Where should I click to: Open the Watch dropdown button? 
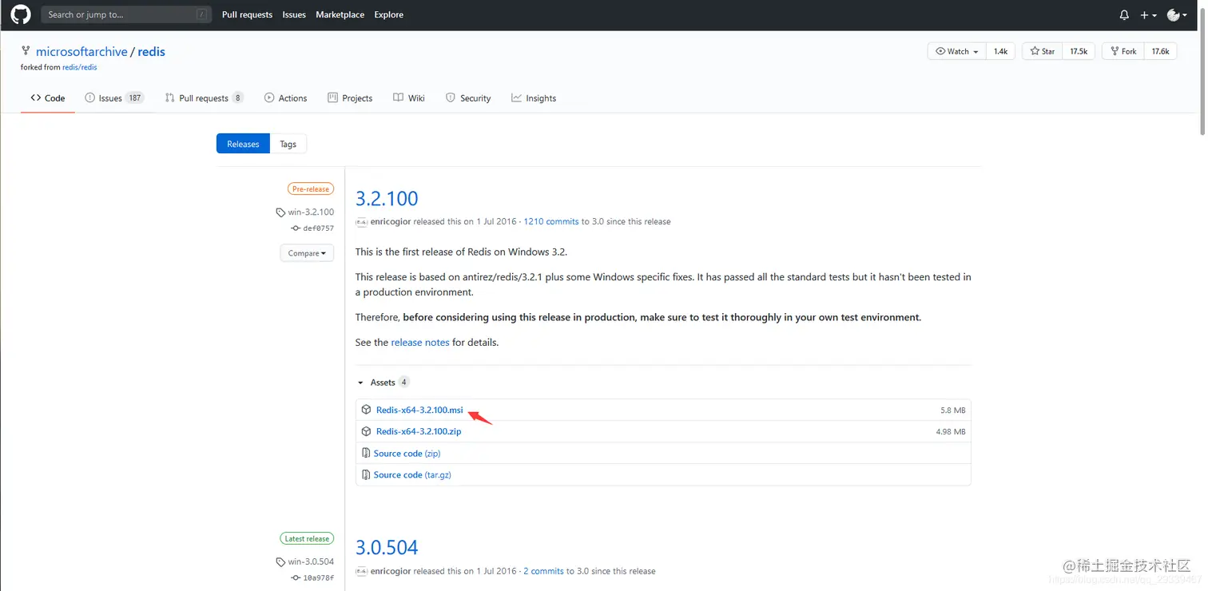click(956, 51)
